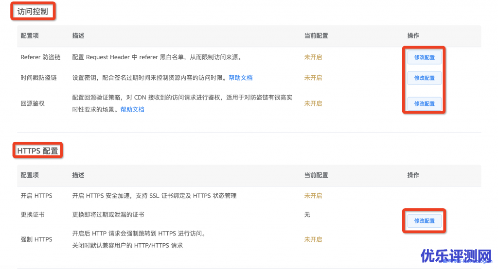Select the 回源鉴权 row label
Image resolution: width=498 pixels, height=269 pixels.
coord(33,103)
